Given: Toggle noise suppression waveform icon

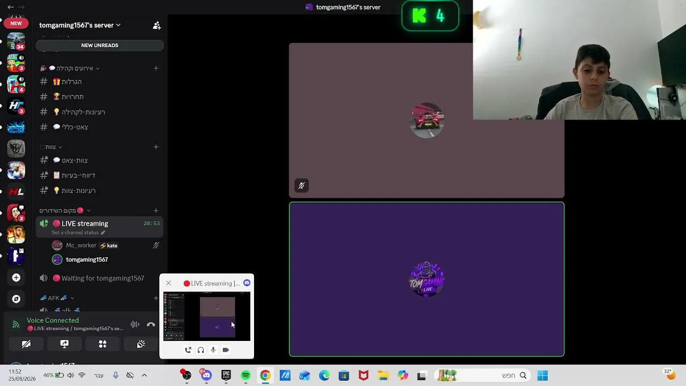Looking at the screenshot, I should coord(135,324).
